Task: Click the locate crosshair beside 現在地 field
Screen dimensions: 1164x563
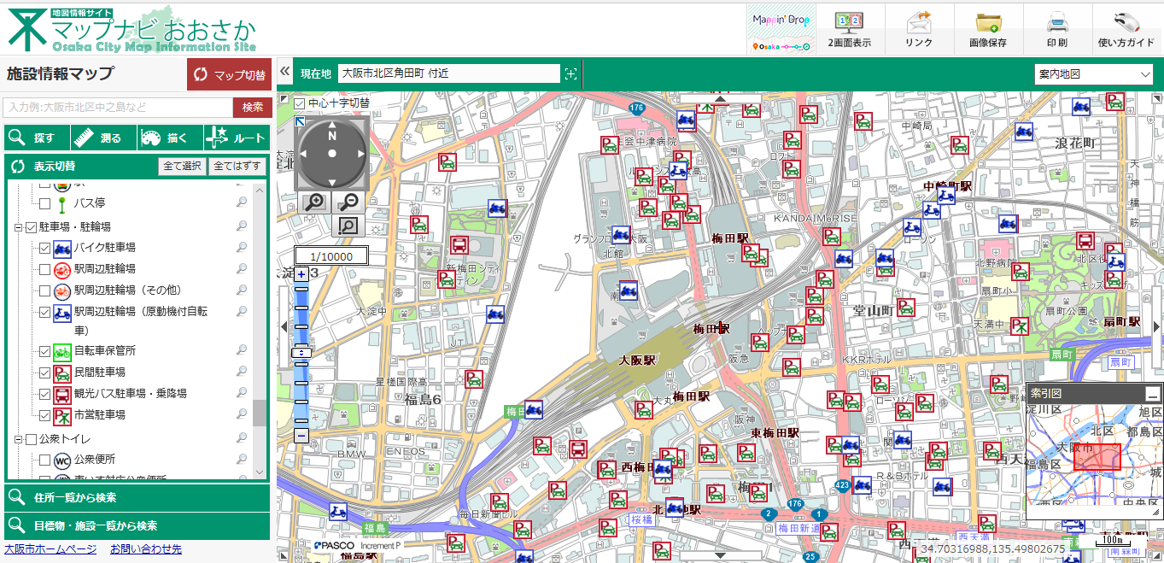Action: click(x=570, y=74)
